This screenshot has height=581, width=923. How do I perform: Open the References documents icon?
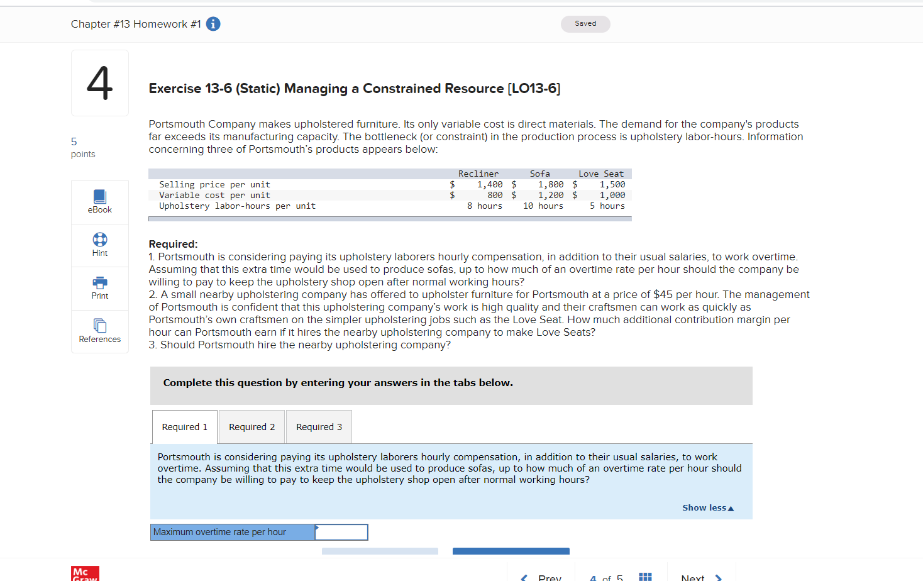[100, 325]
